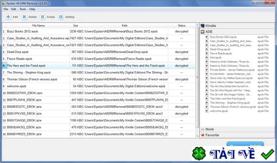This screenshot has width=277, height=163.
Task: Collapse the ADE library section
Action: tap(237, 32)
